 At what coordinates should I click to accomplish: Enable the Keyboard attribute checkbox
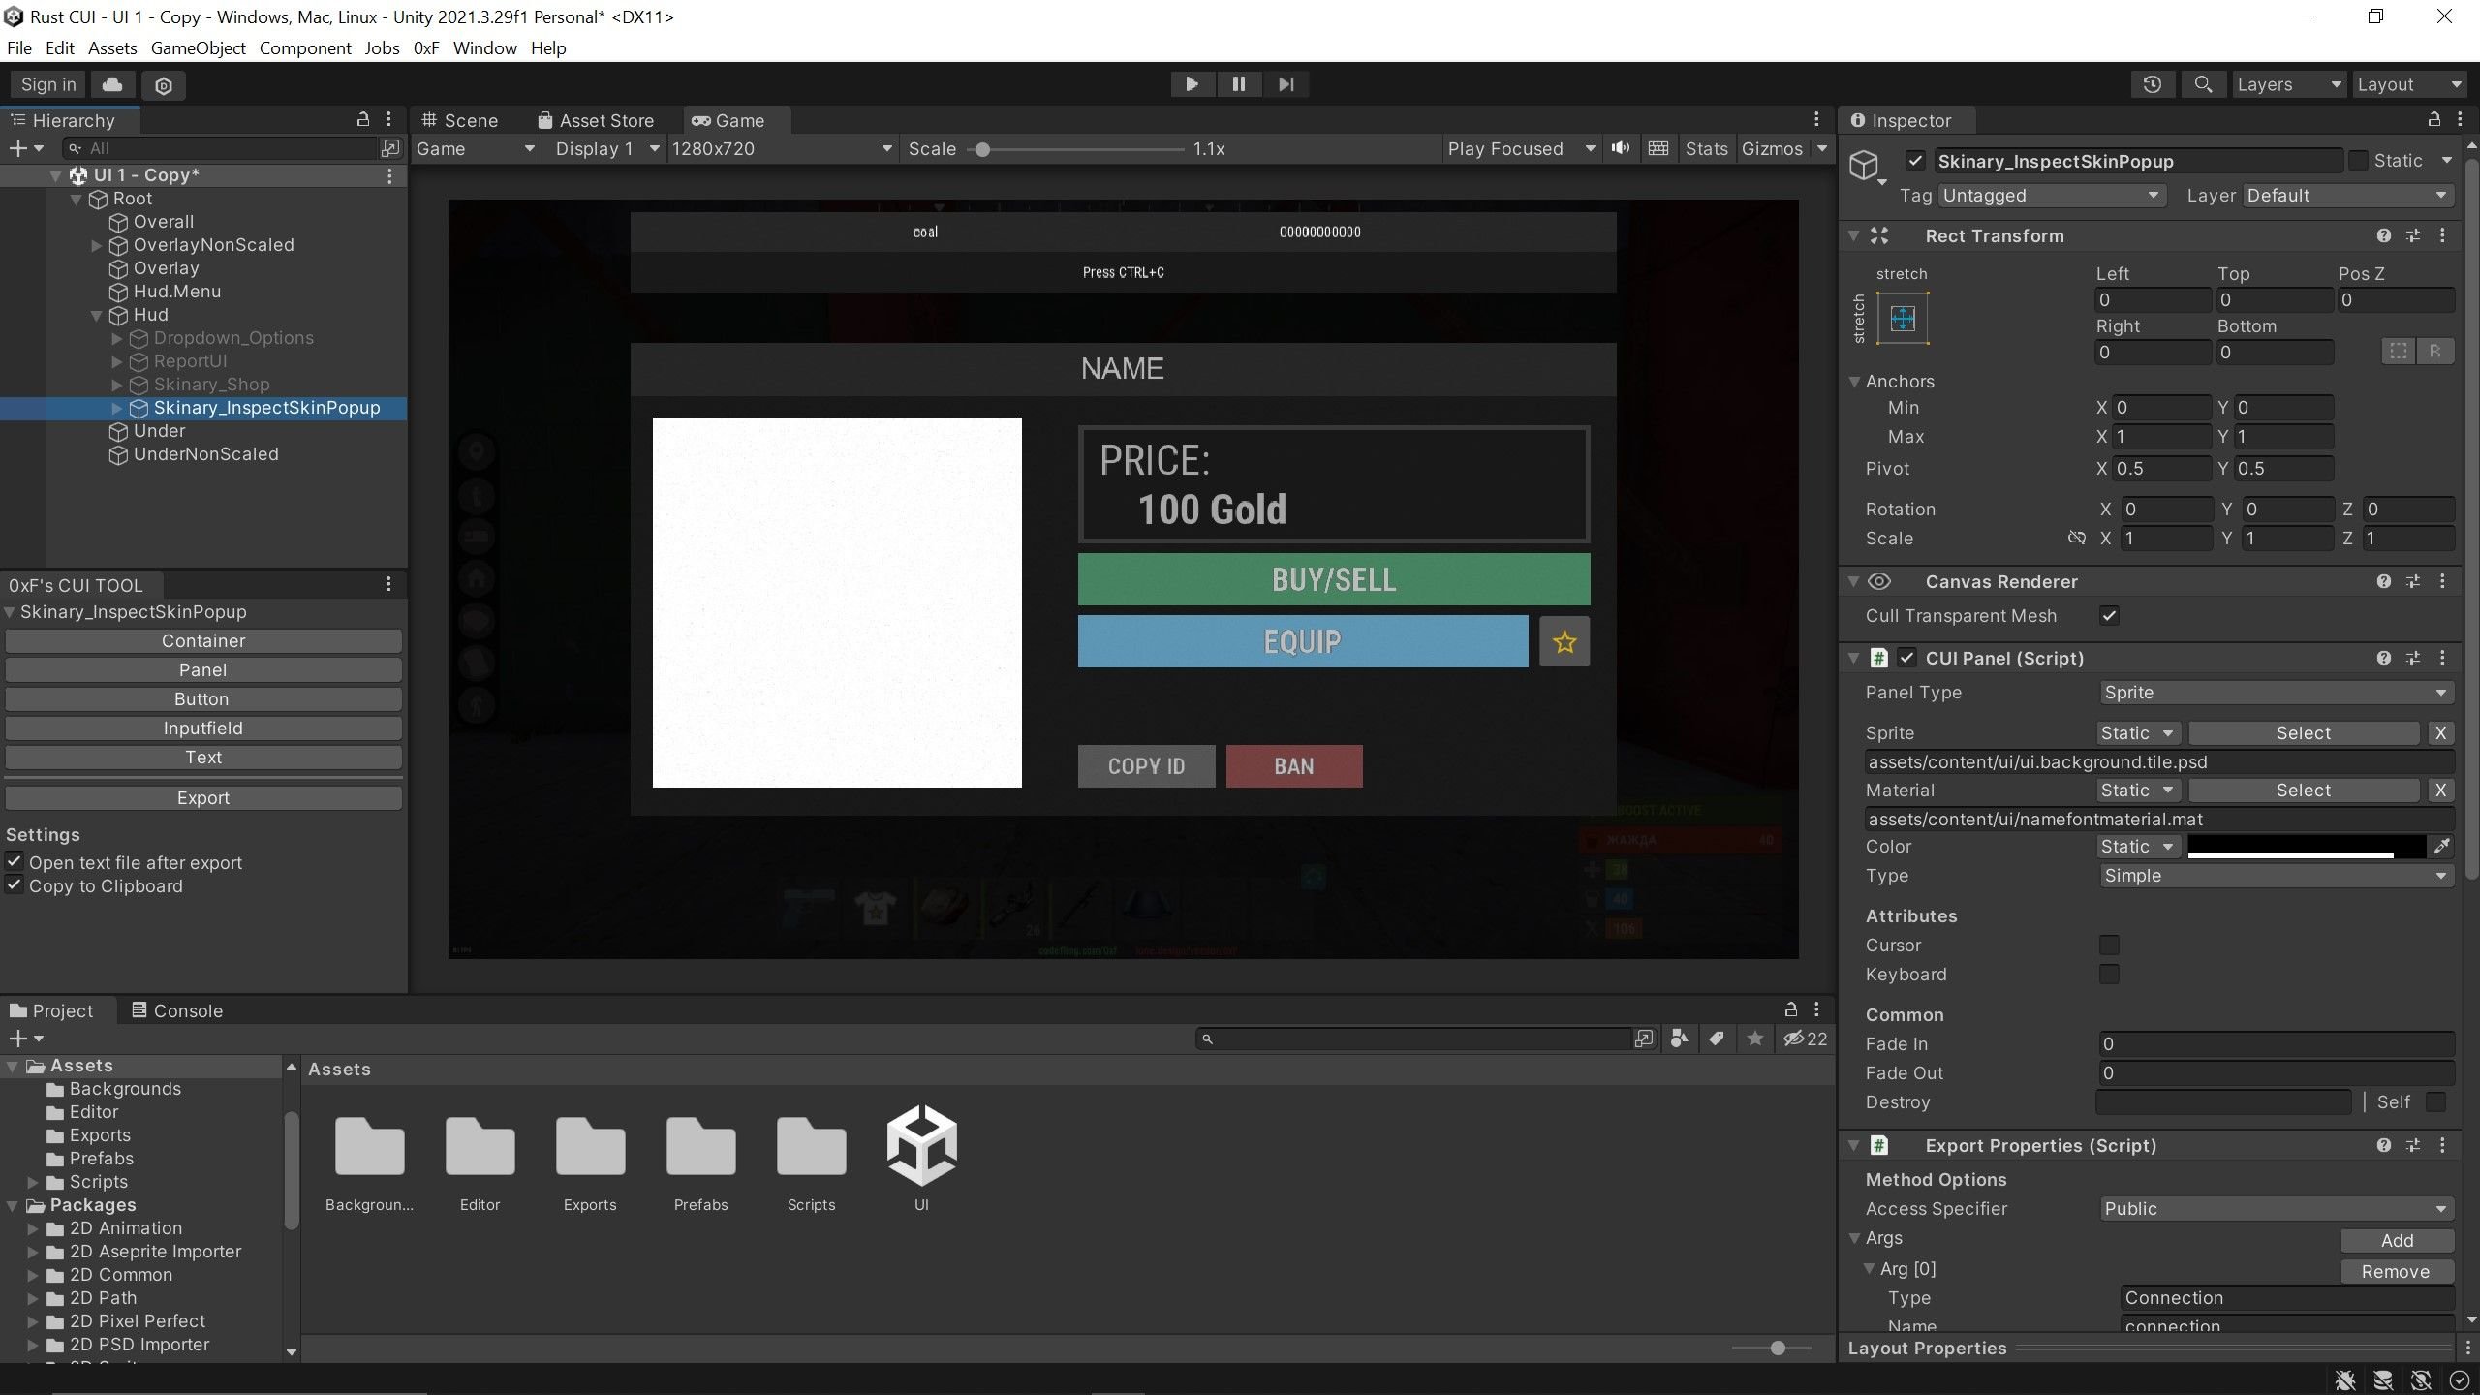pyautogui.click(x=2109, y=974)
